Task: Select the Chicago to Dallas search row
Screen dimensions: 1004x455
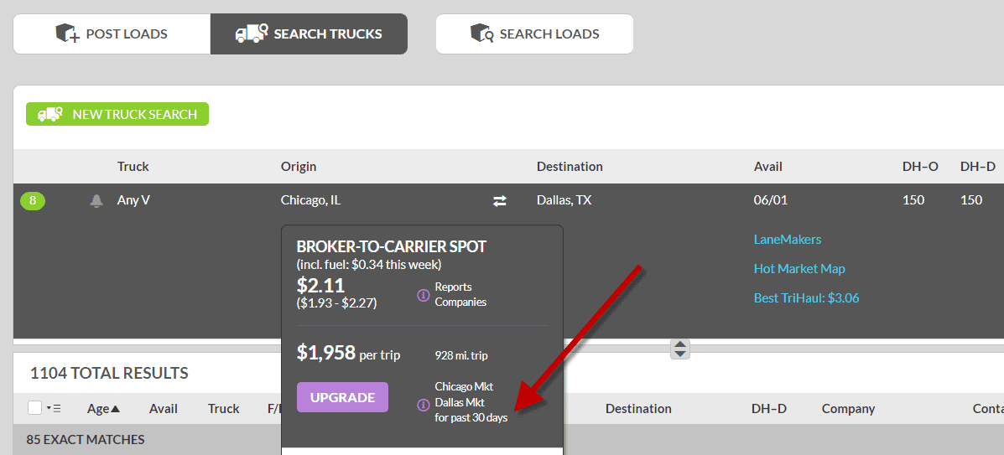Action: click(x=508, y=200)
